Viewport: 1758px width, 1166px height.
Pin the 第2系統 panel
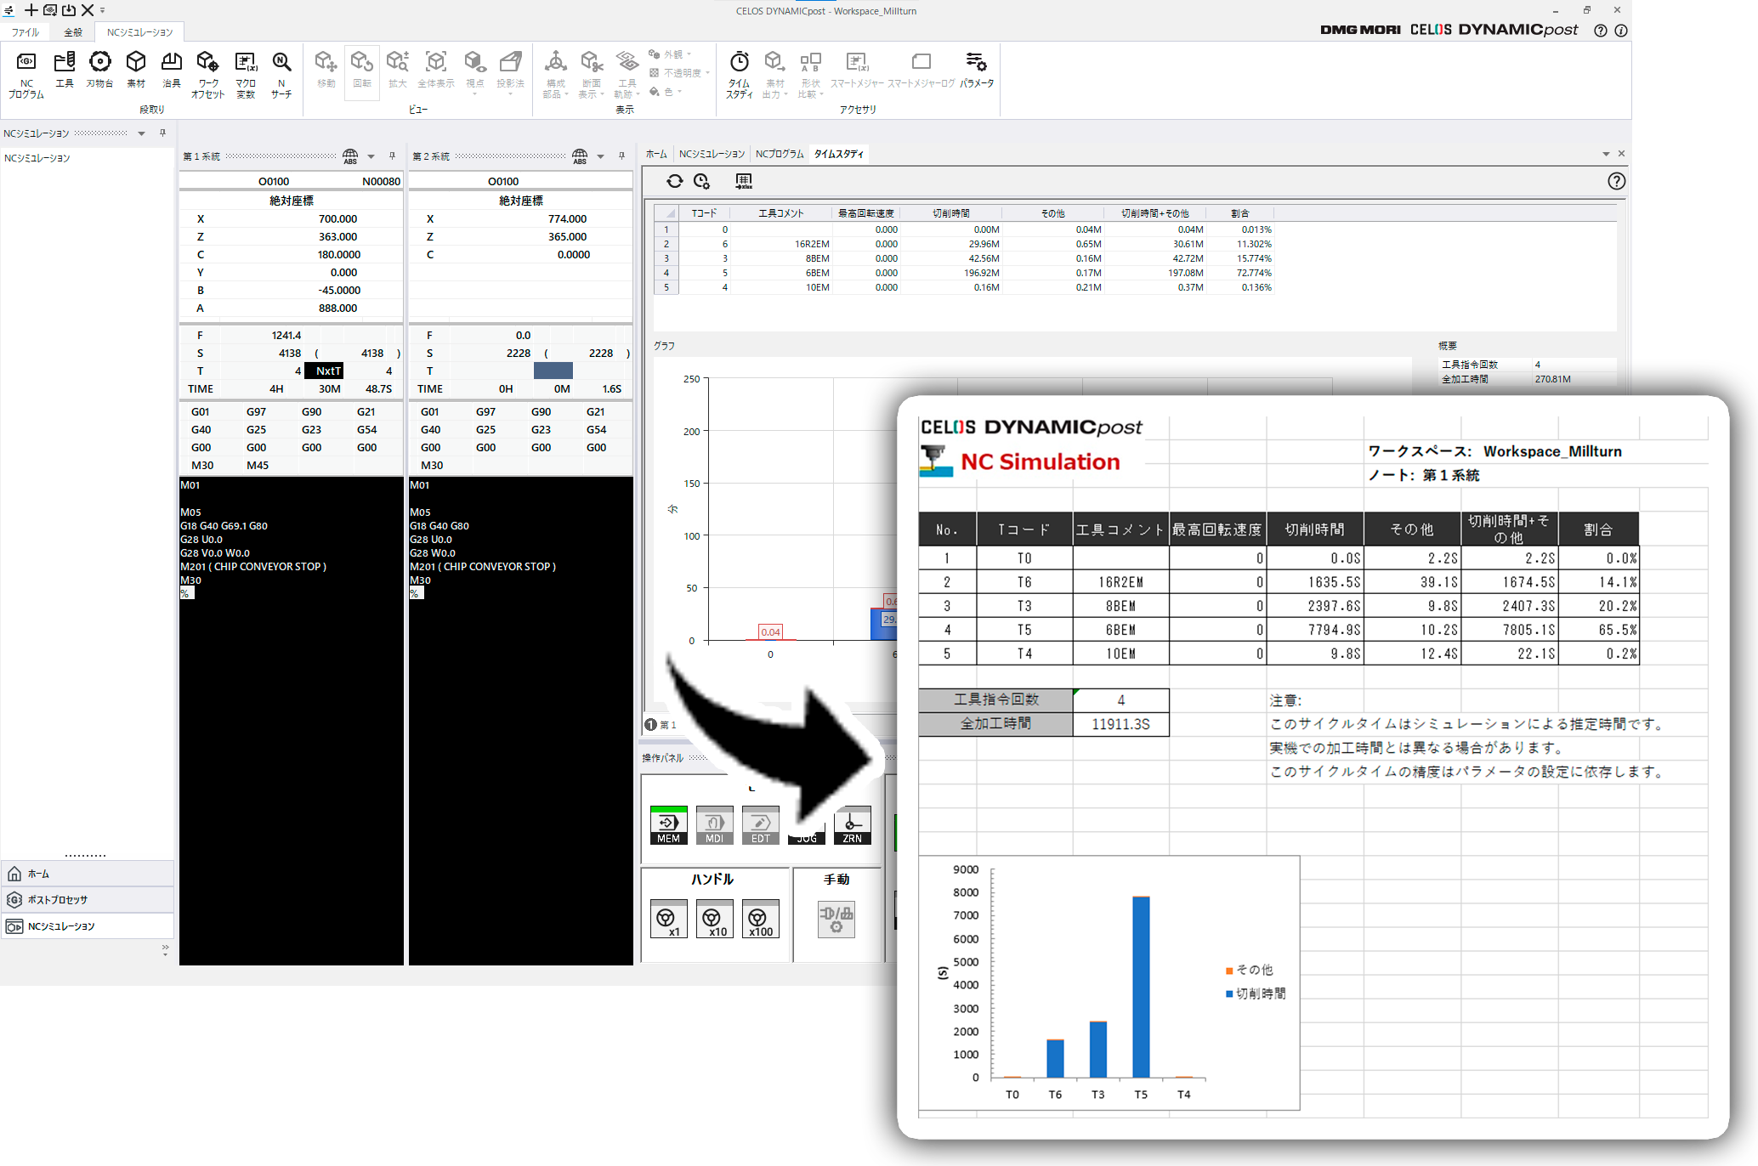click(x=621, y=156)
